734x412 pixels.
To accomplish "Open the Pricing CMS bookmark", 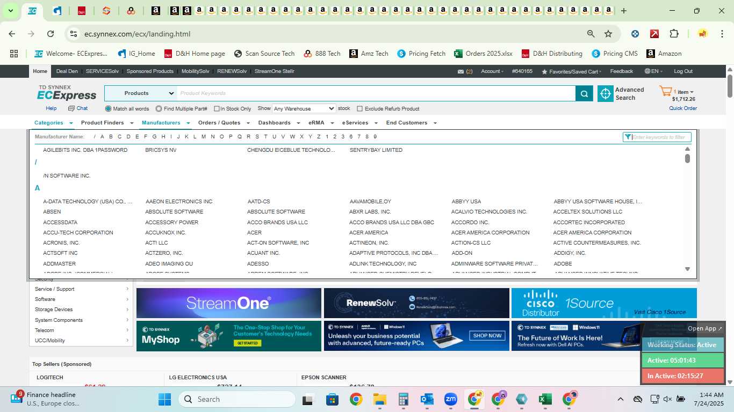I will tap(614, 54).
